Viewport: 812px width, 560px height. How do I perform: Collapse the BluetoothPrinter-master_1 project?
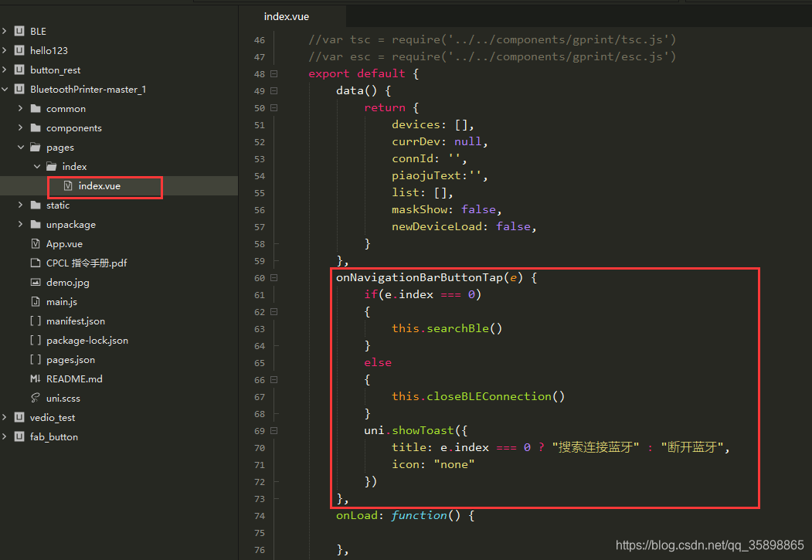(x=5, y=89)
